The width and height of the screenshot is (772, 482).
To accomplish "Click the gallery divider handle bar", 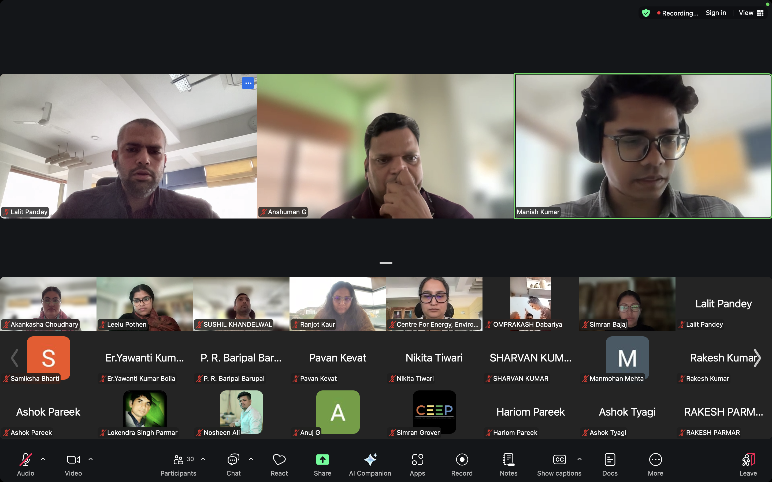I will pyautogui.click(x=386, y=263).
